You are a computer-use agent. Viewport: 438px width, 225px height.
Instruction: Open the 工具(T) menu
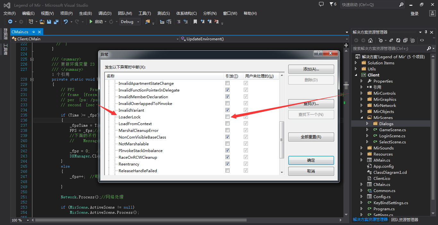coord(145,13)
